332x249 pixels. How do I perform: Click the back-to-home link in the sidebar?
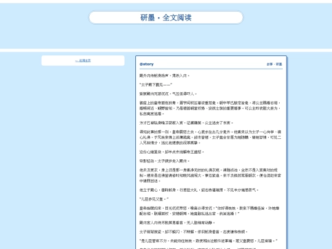point(83,60)
